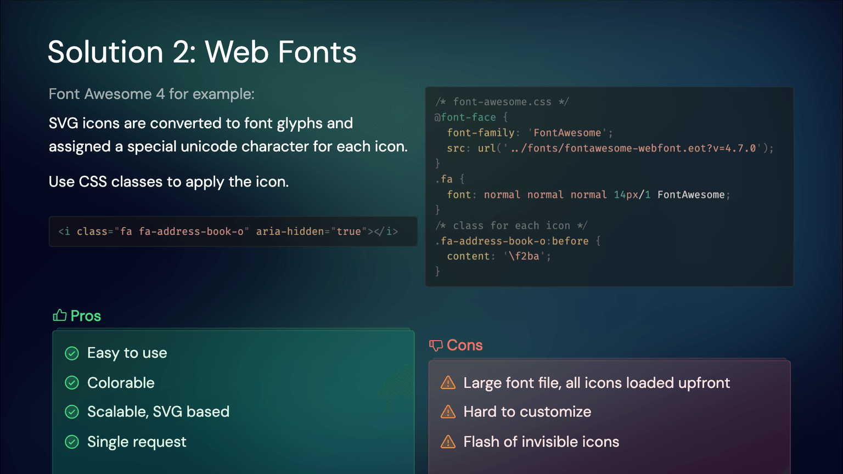843x474 pixels.
Task: Click the thumbs-down icon beside Cons
Action: click(x=436, y=345)
